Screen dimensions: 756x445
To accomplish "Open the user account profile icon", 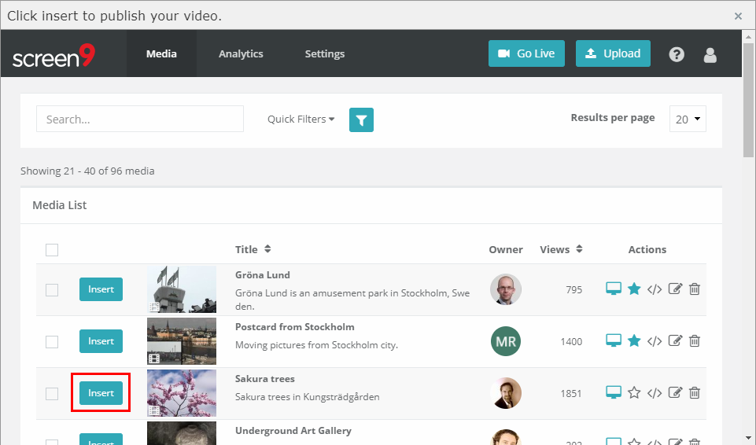I will click(710, 55).
